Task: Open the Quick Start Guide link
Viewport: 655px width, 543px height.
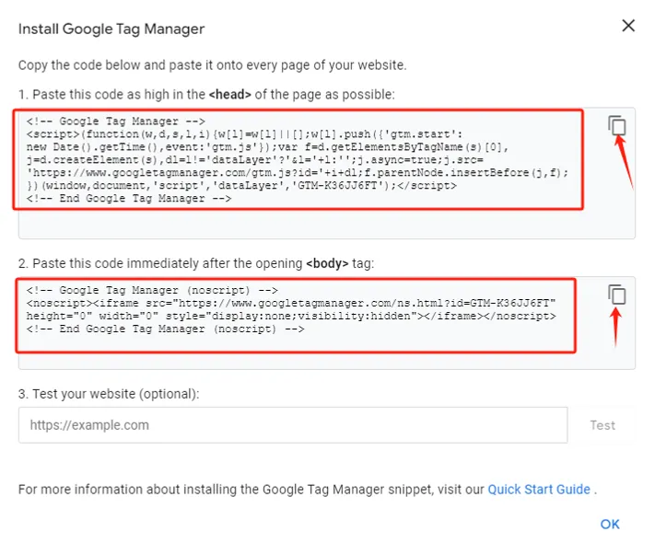Action: click(x=539, y=489)
